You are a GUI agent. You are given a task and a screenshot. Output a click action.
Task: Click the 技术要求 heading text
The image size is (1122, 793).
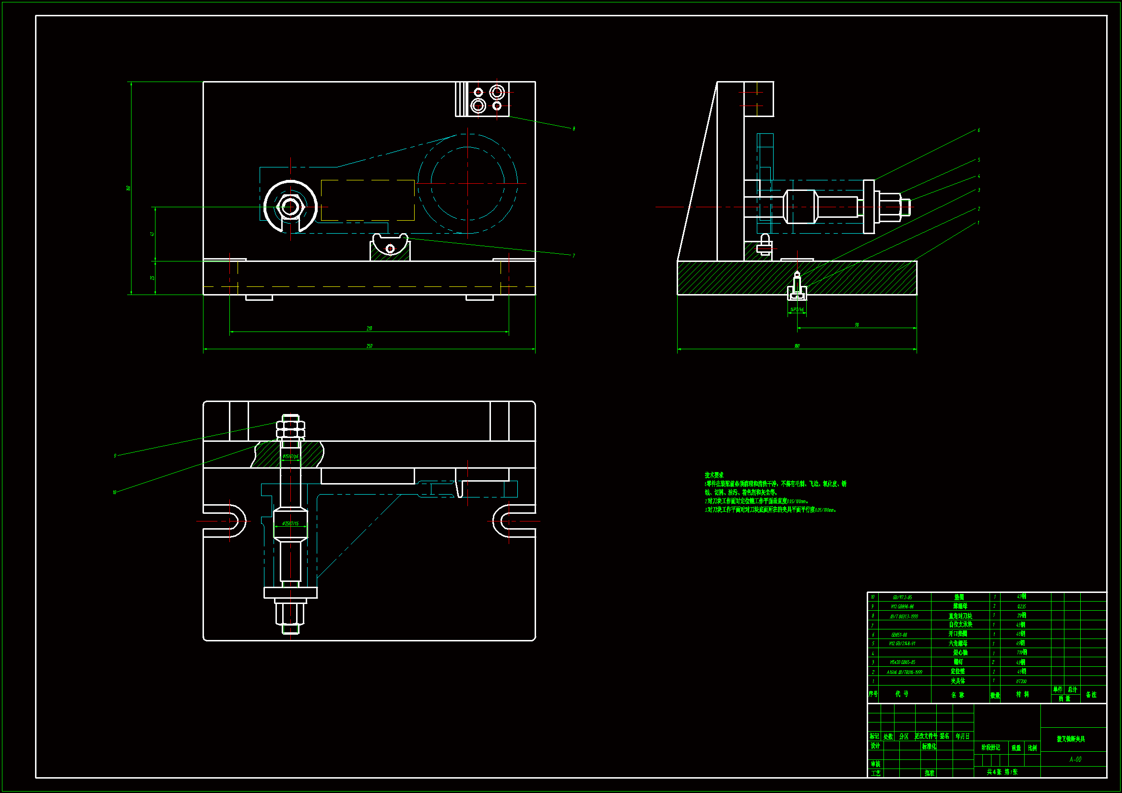tap(714, 475)
